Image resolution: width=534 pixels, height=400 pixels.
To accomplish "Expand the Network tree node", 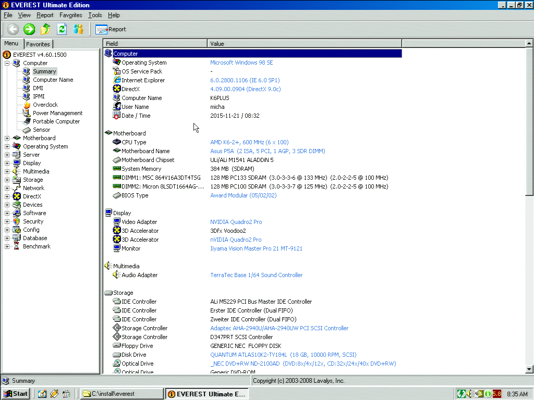I will click(x=7, y=188).
